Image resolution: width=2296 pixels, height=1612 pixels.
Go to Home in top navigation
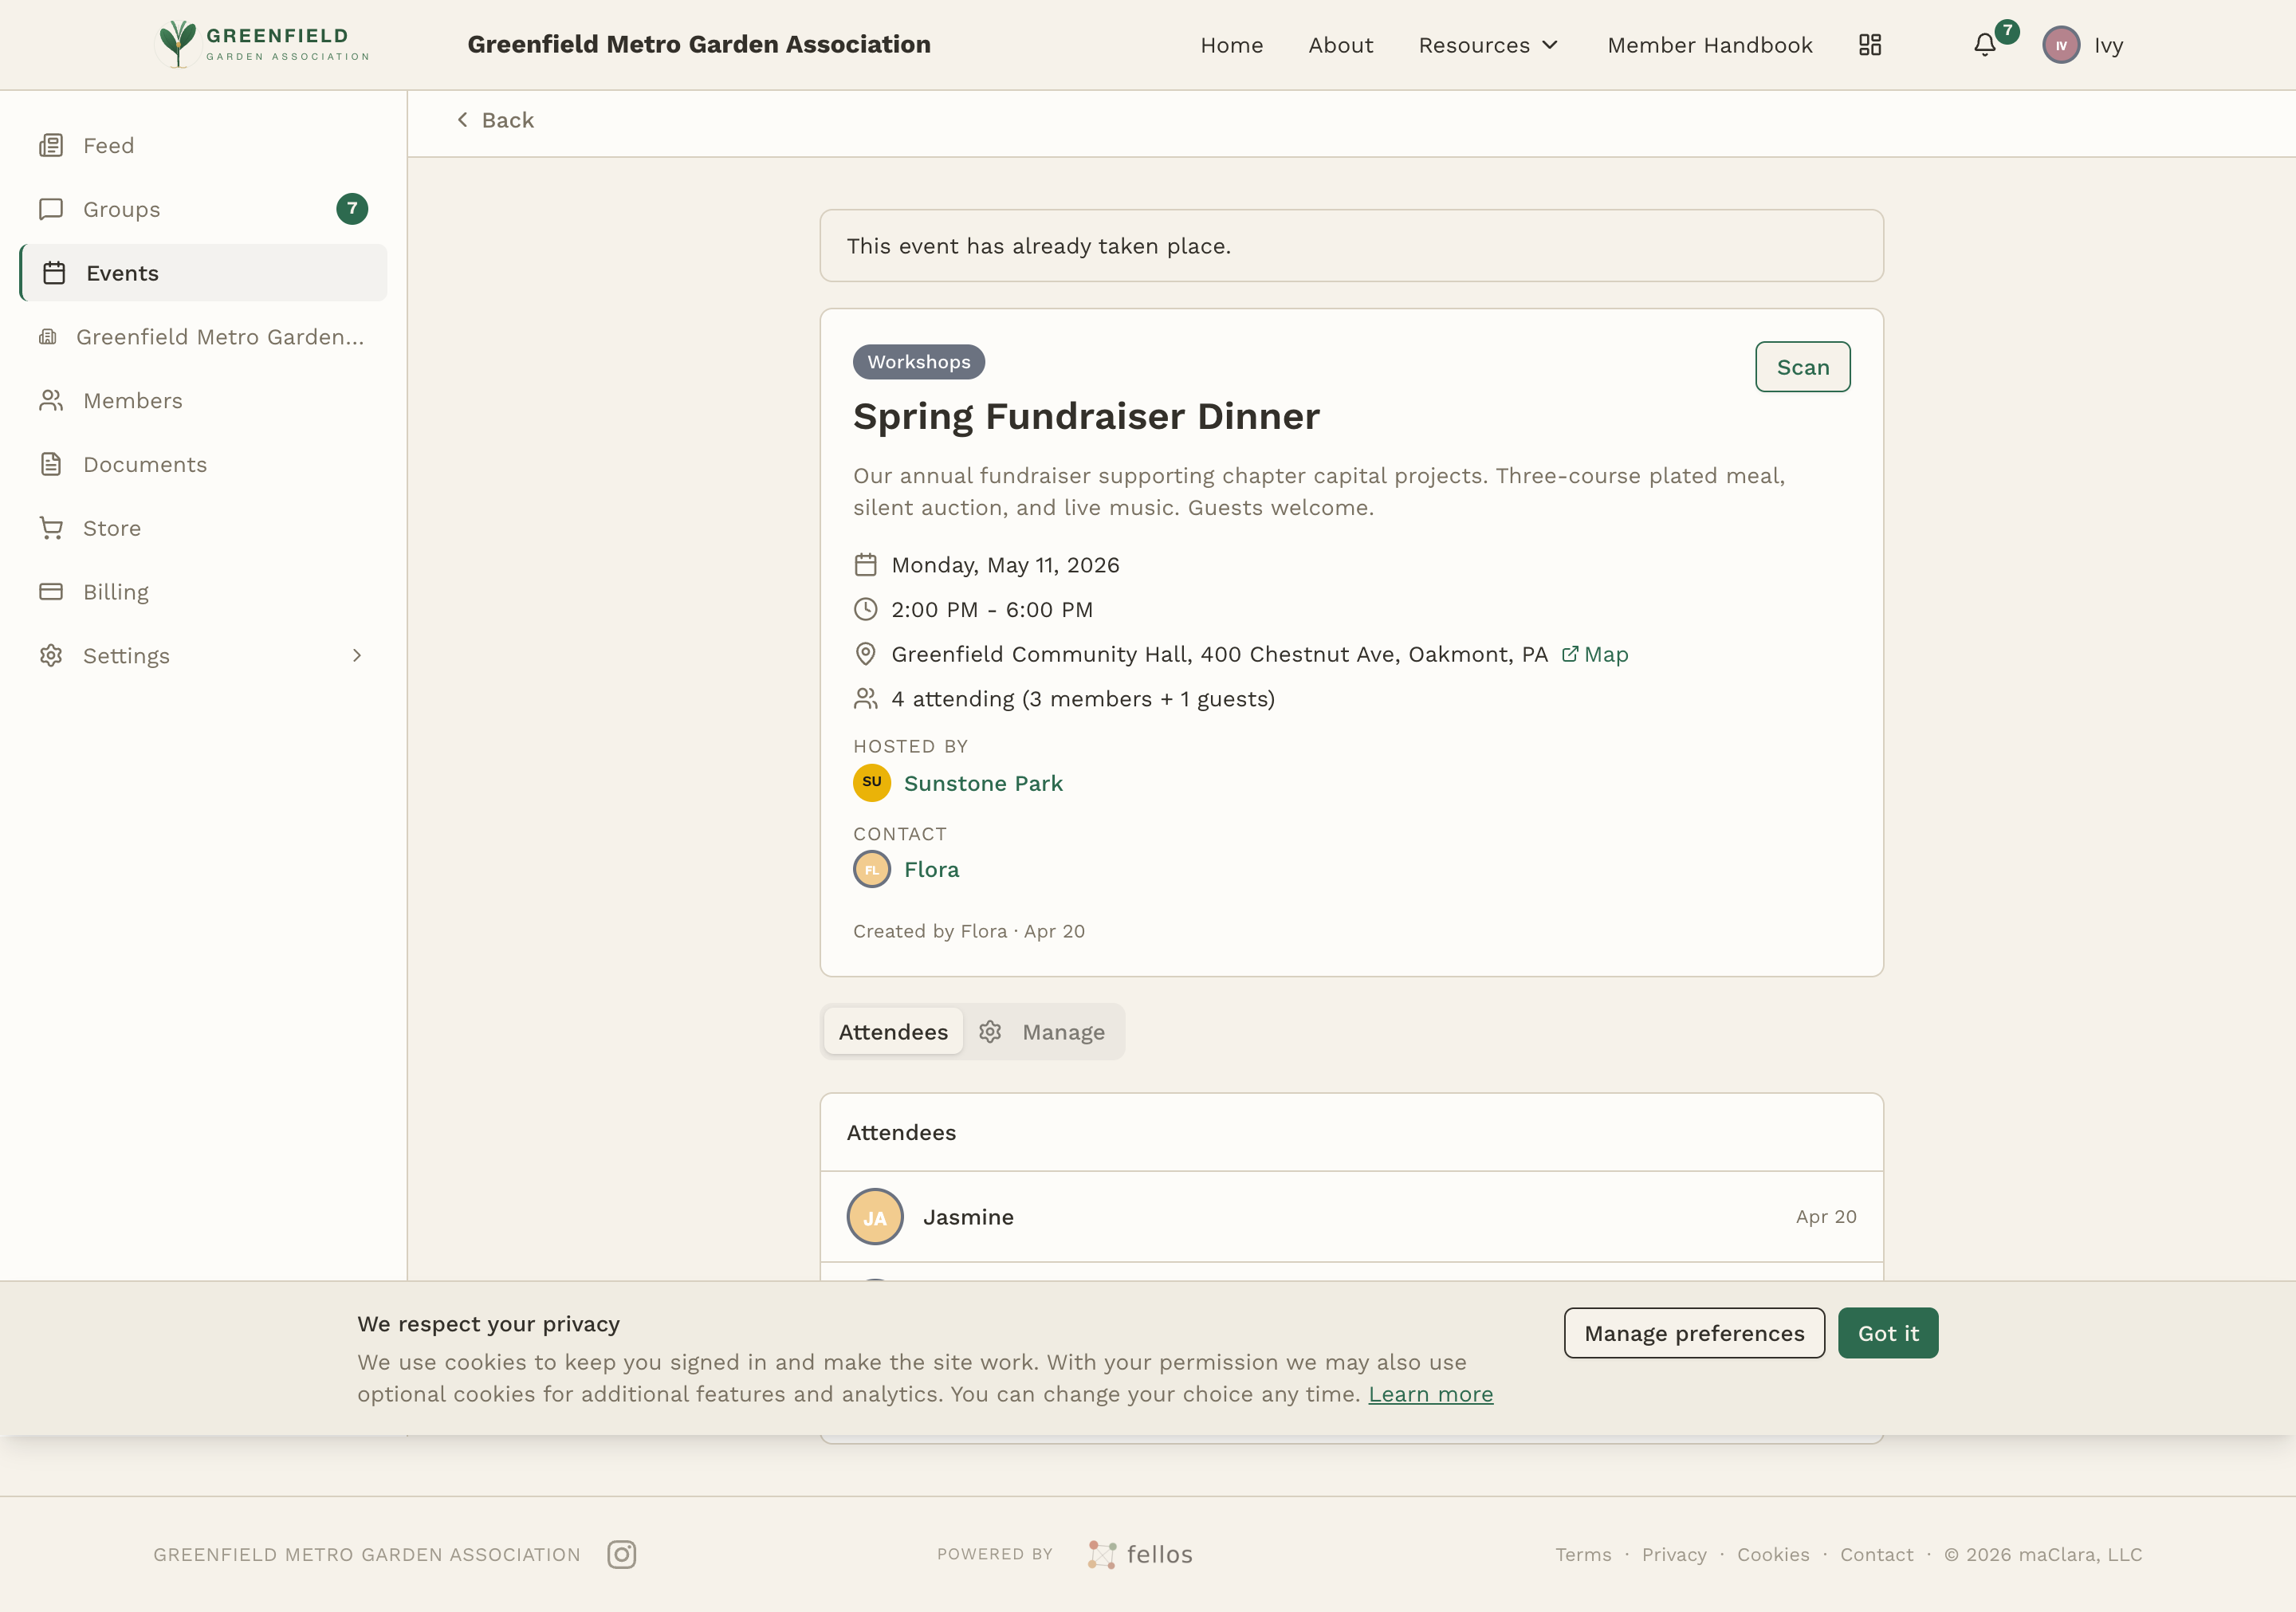coord(1232,45)
